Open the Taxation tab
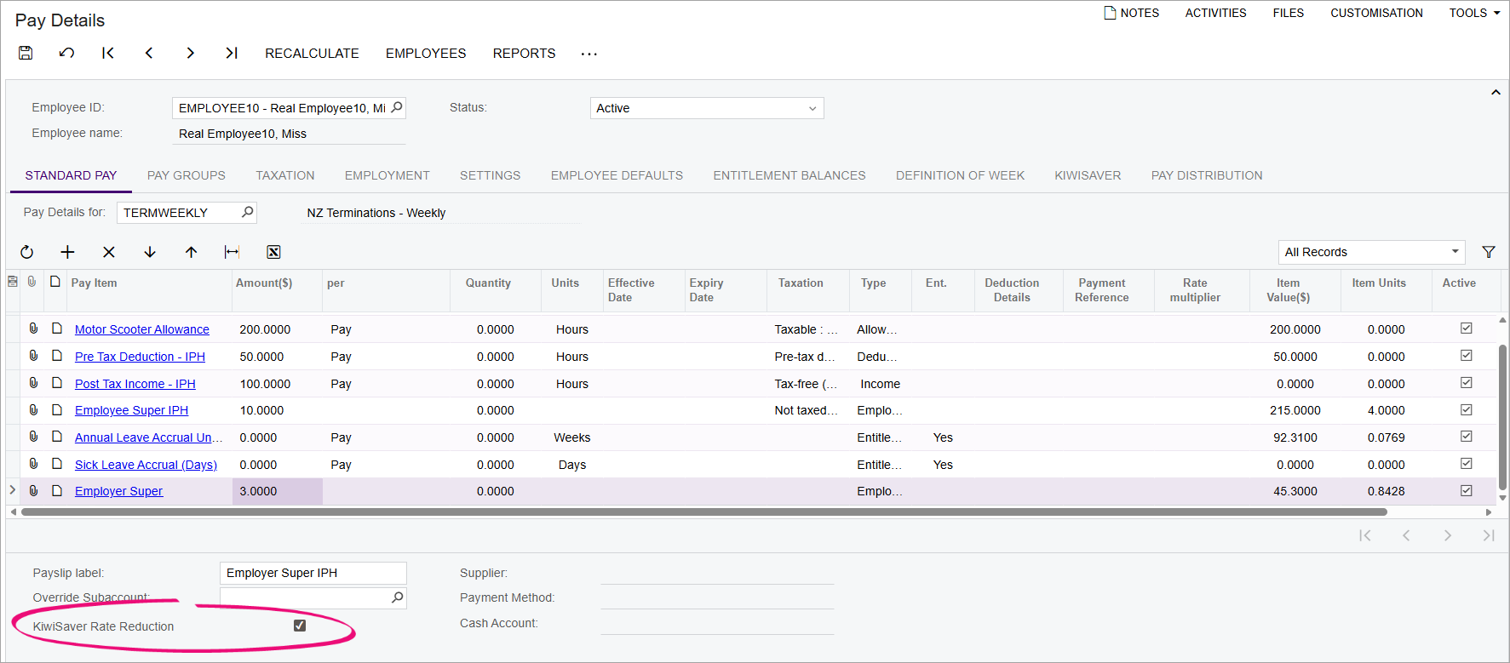Image resolution: width=1510 pixels, height=663 pixels. pyautogui.click(x=284, y=175)
